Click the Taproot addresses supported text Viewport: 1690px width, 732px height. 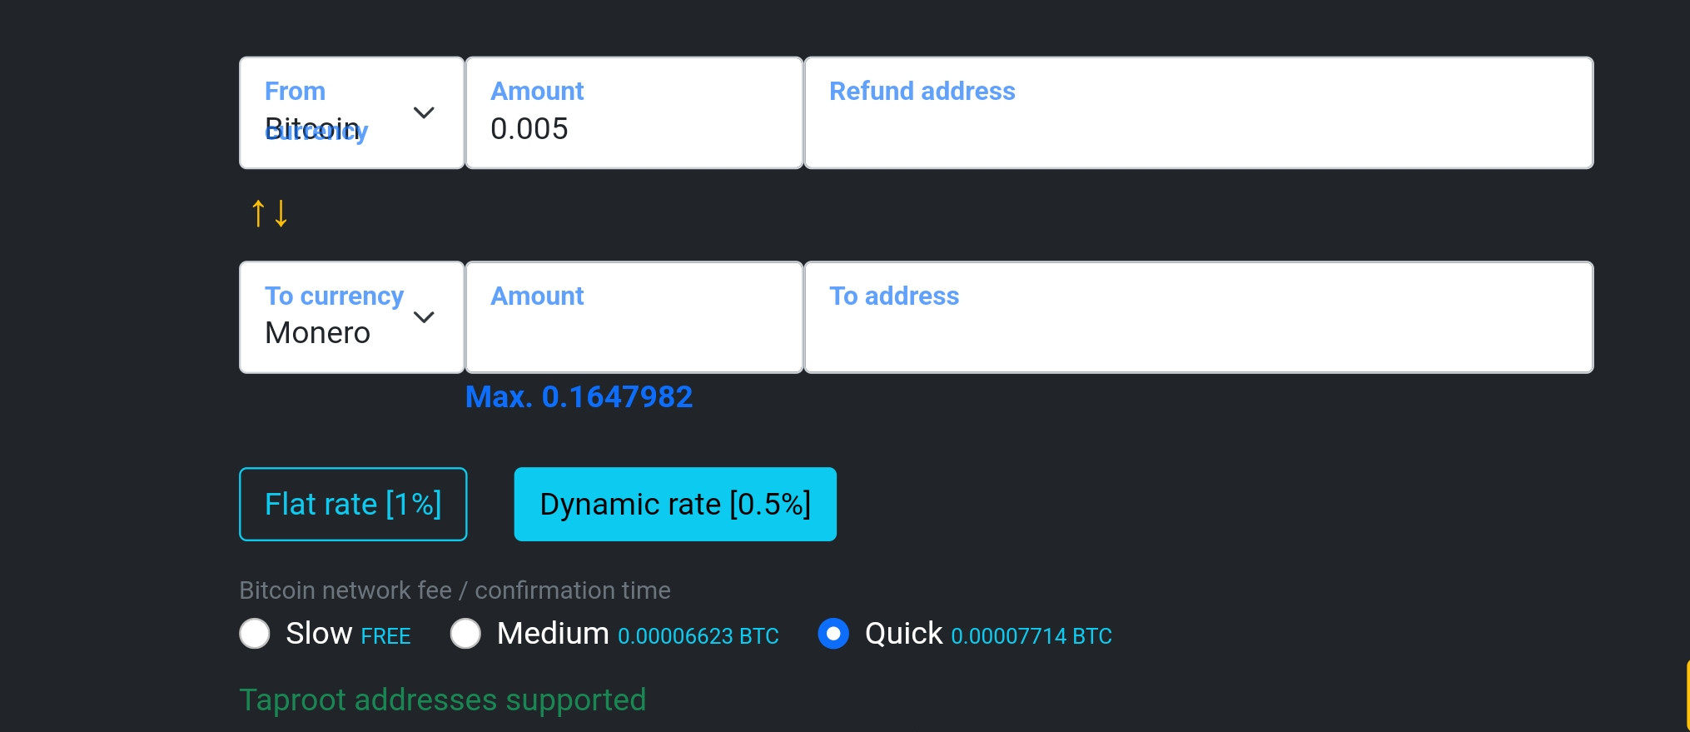coord(443,700)
